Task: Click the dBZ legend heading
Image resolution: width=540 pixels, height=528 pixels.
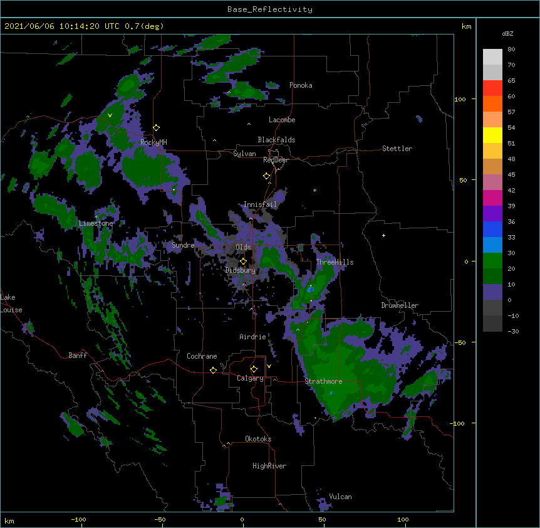Action: 507,33
